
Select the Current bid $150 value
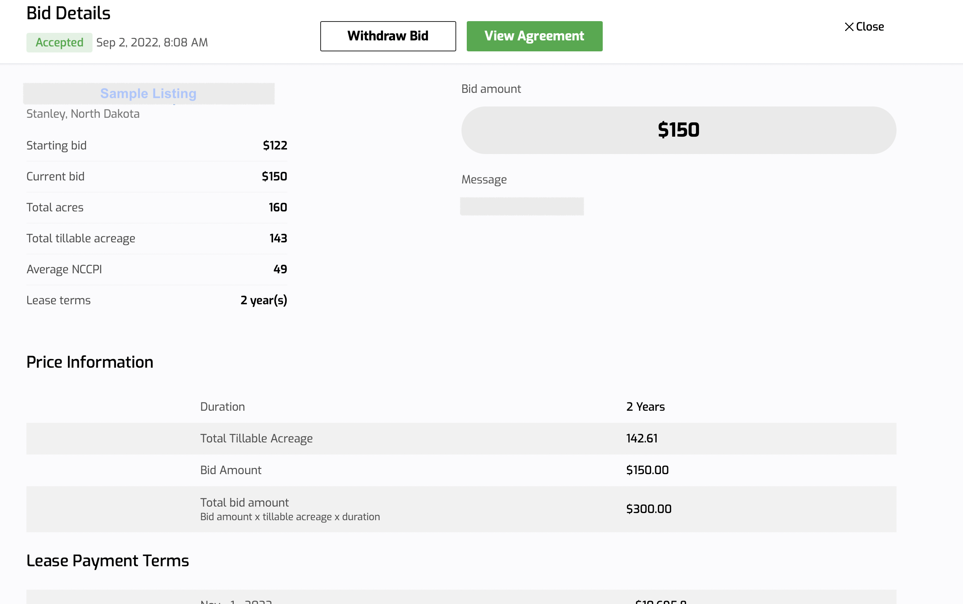point(274,176)
